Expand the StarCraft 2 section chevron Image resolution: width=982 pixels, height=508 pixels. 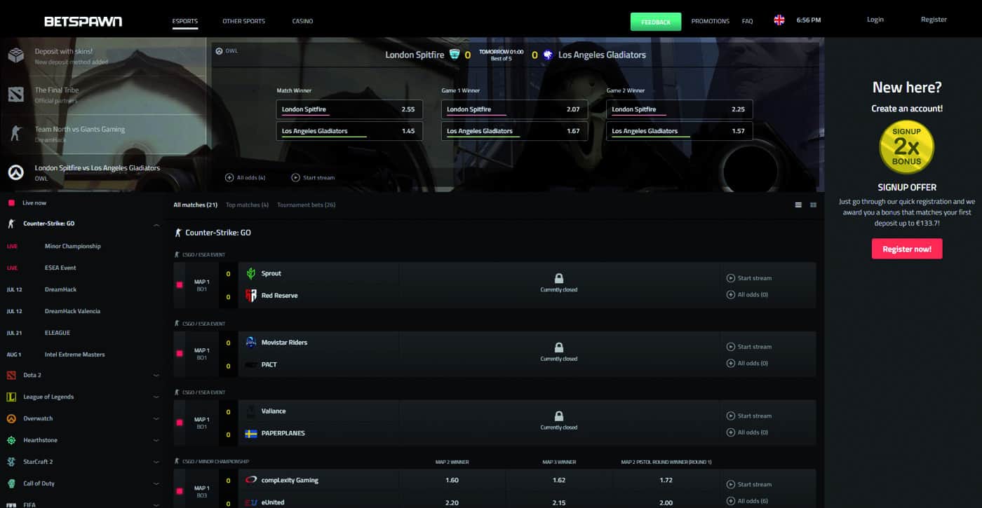click(x=156, y=462)
